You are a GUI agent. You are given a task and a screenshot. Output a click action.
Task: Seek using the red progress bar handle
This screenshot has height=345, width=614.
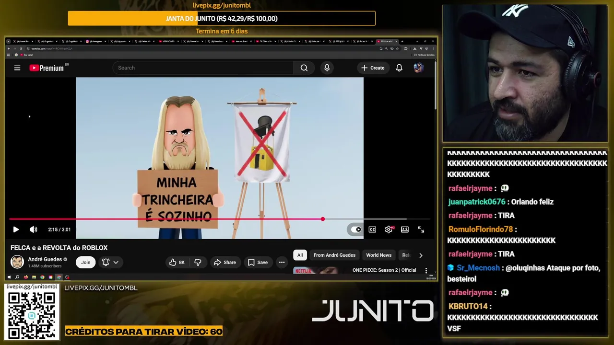point(323,219)
